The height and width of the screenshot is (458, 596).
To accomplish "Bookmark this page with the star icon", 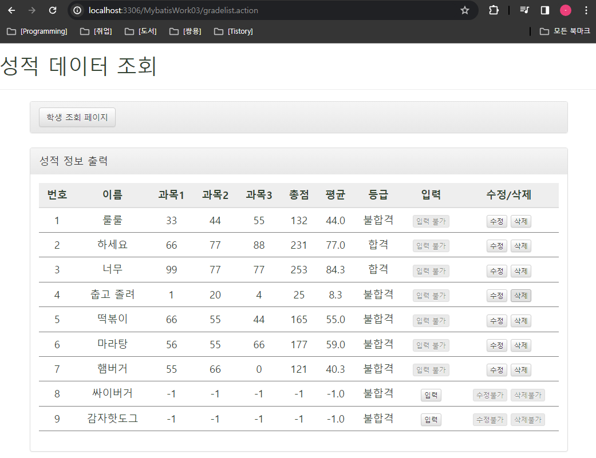I will [464, 10].
